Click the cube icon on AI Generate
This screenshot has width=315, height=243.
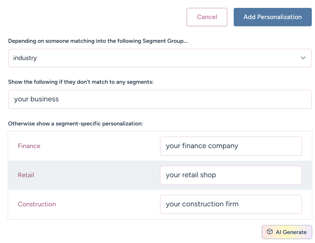[x=269, y=232]
